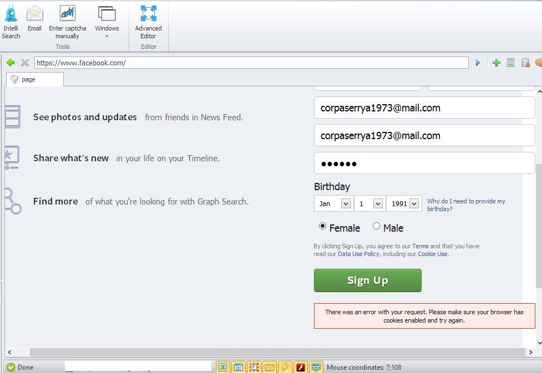The image size is (542, 373).
Task: Click the horizontal scrollbar left arrow
Action: pyautogui.click(x=9, y=352)
